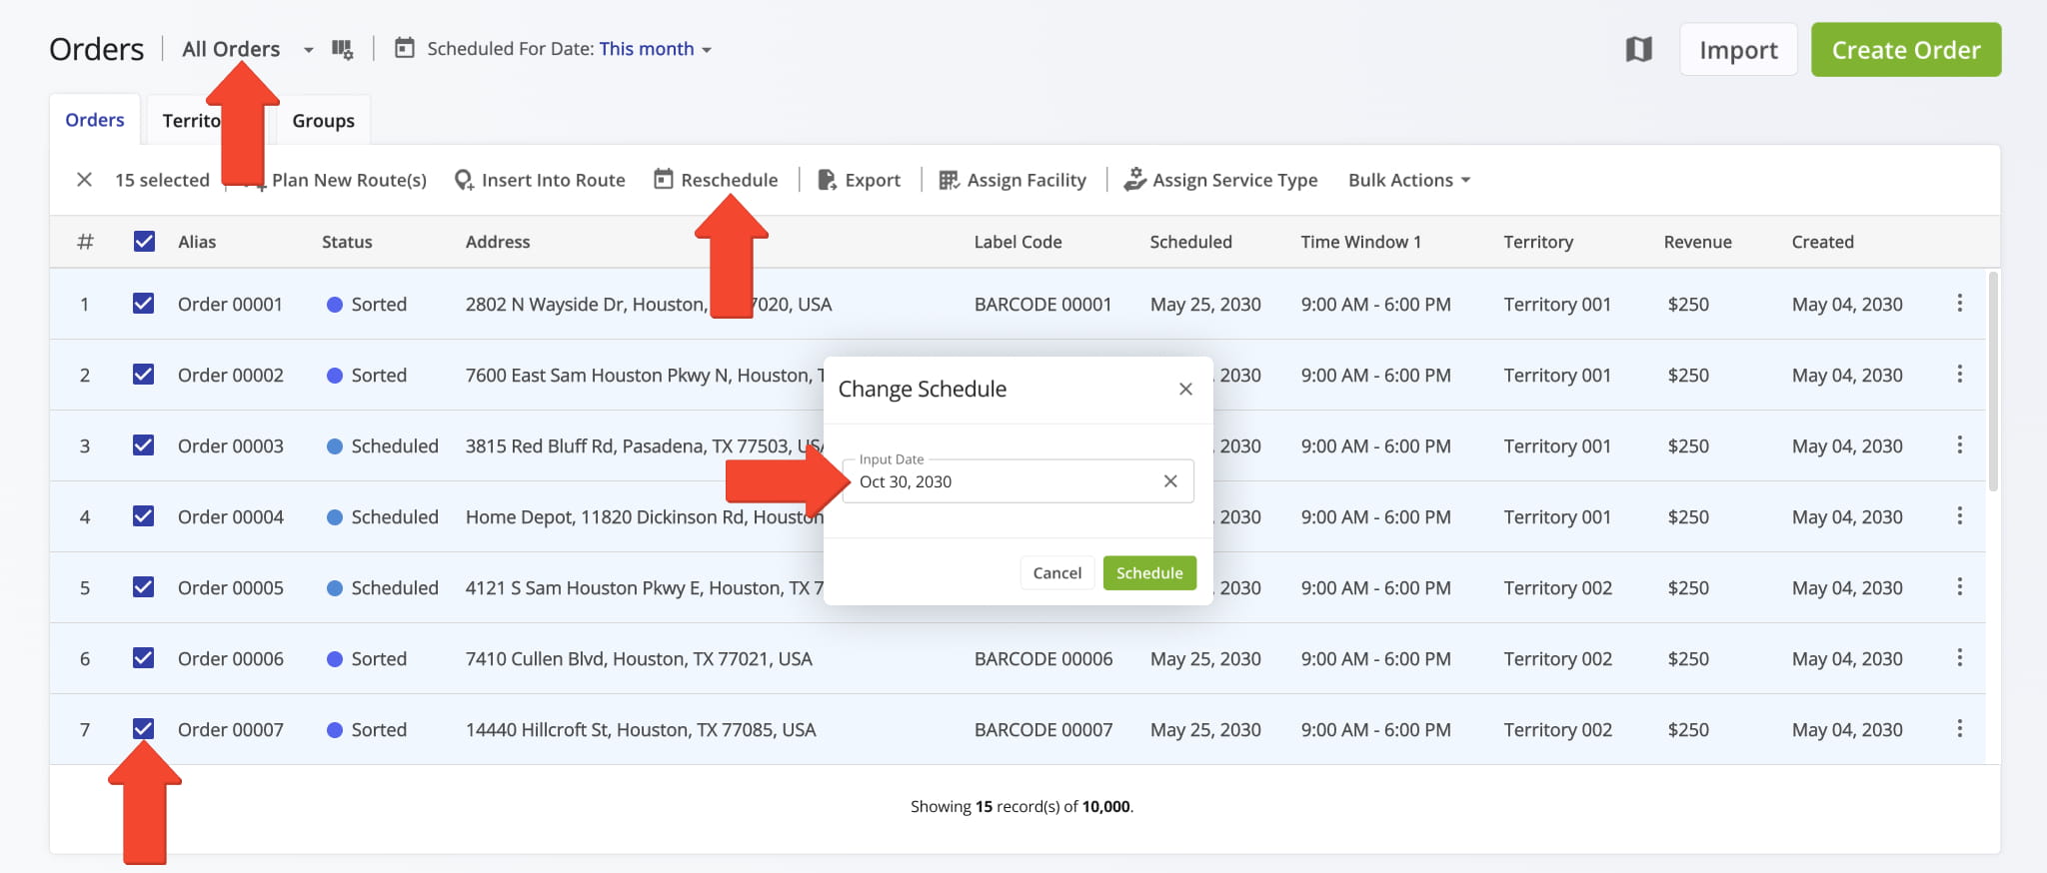The image size is (2047, 873).
Task: Click address 7410 Cullen Blvd, Houston
Action: pos(639,658)
